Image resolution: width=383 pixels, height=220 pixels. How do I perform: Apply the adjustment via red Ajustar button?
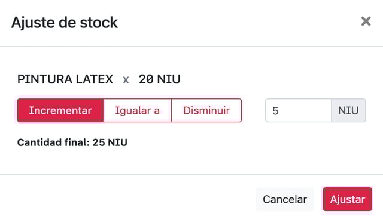(347, 199)
